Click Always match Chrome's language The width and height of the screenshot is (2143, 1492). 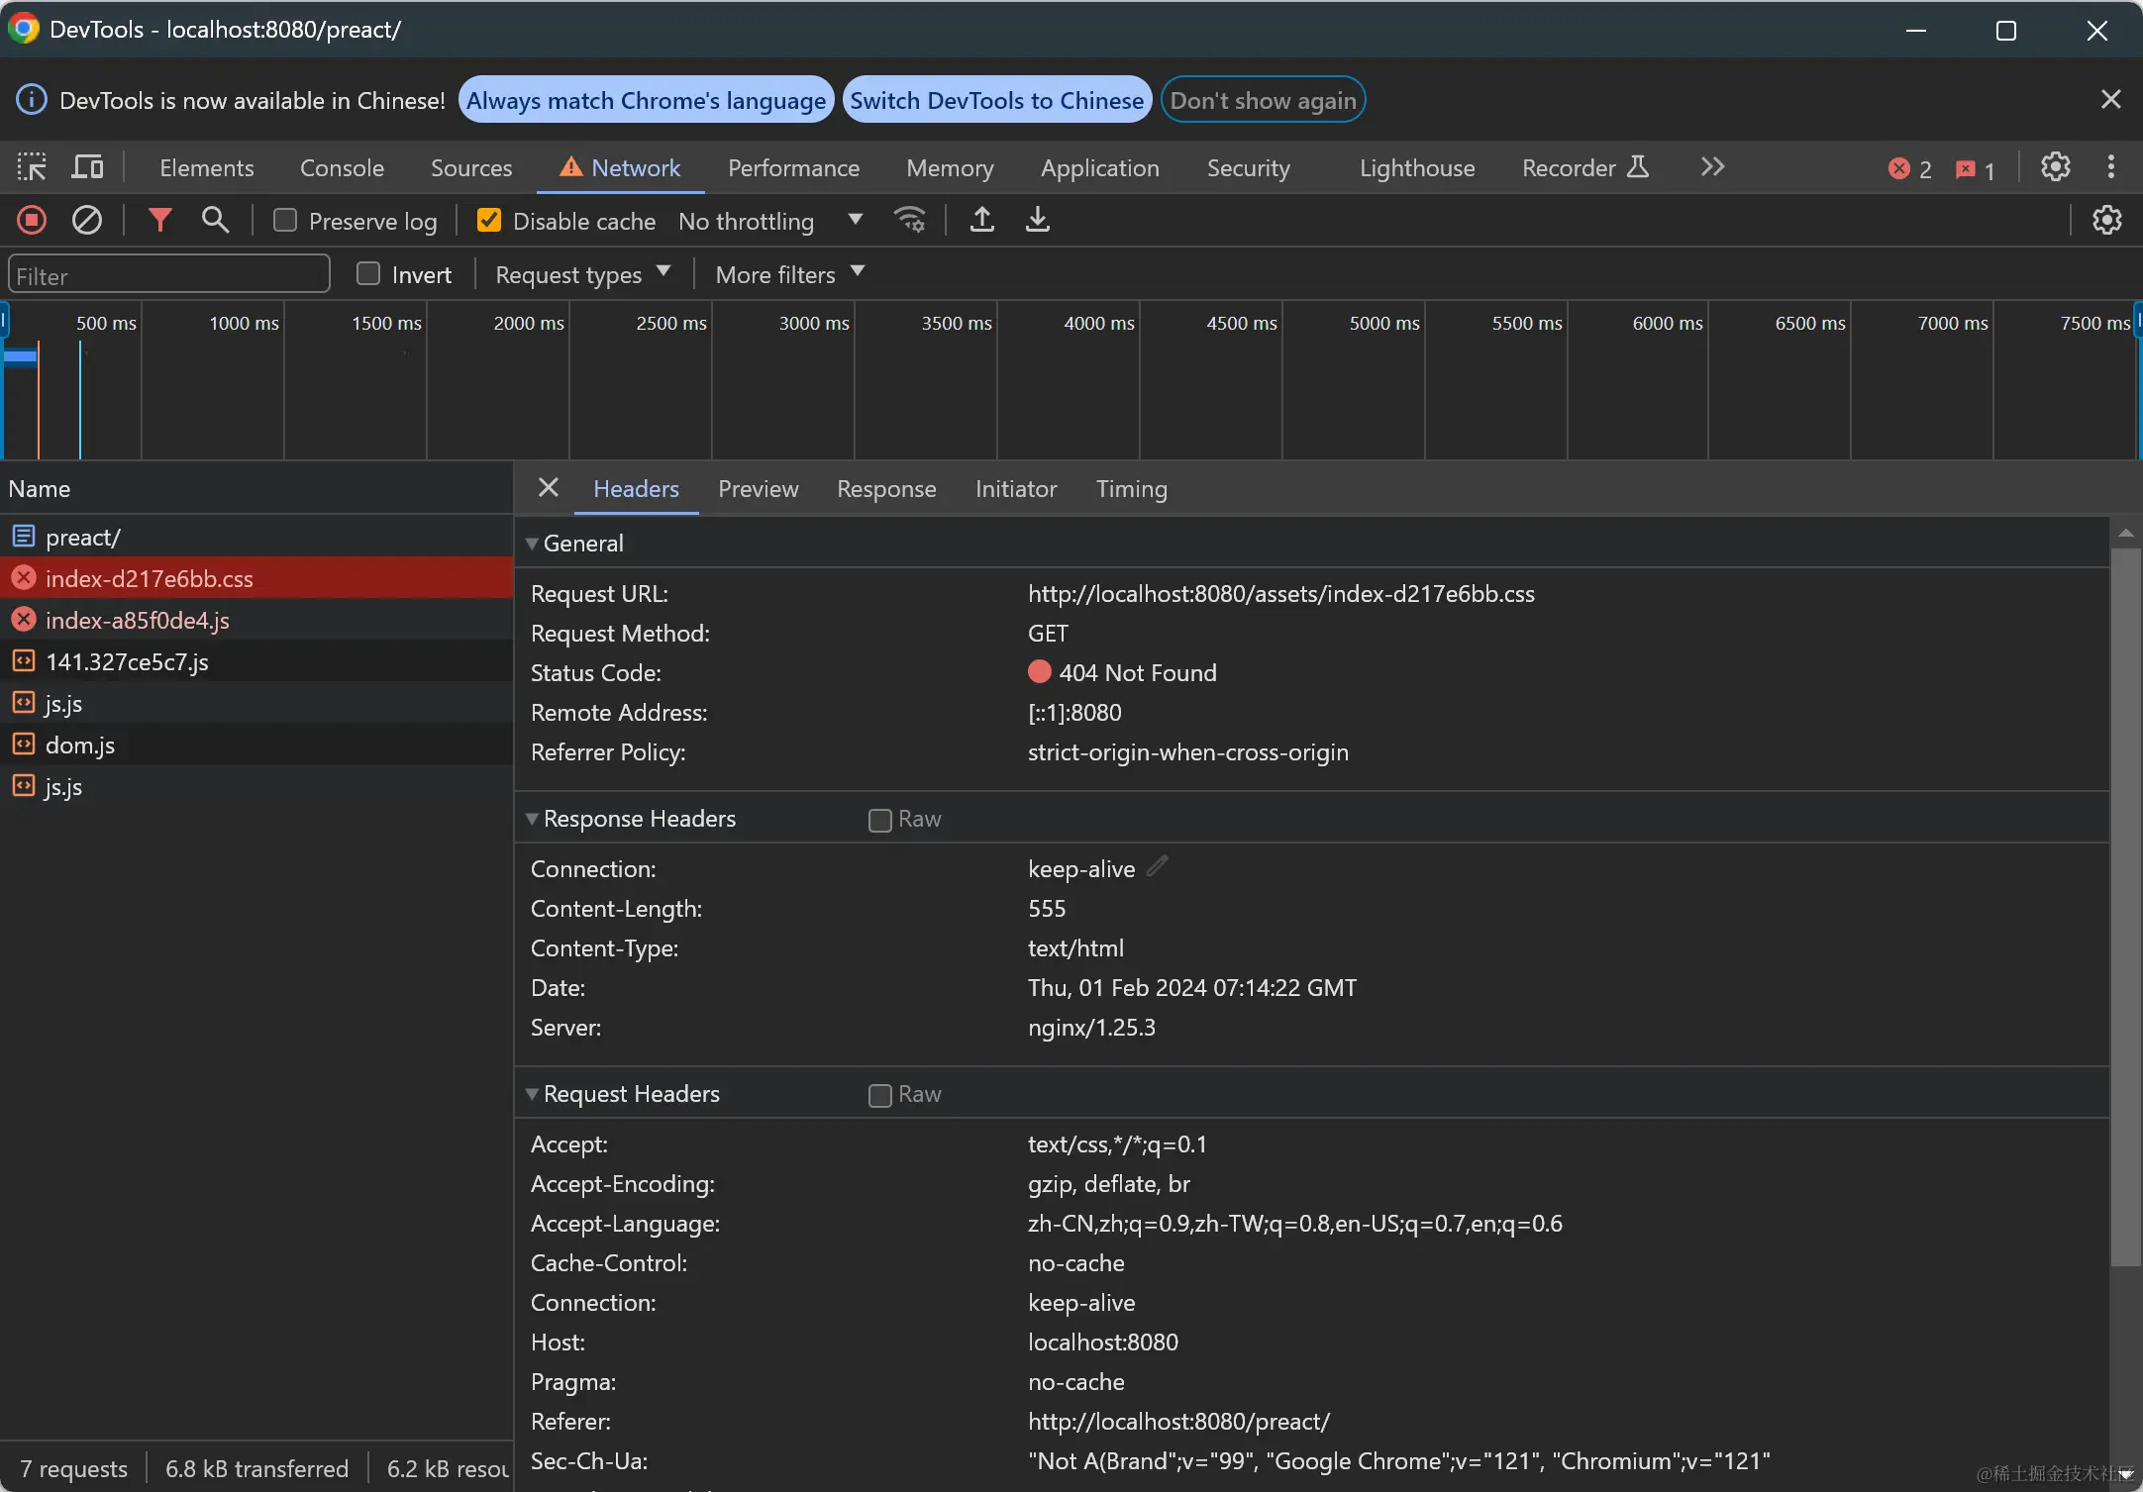pyautogui.click(x=646, y=100)
